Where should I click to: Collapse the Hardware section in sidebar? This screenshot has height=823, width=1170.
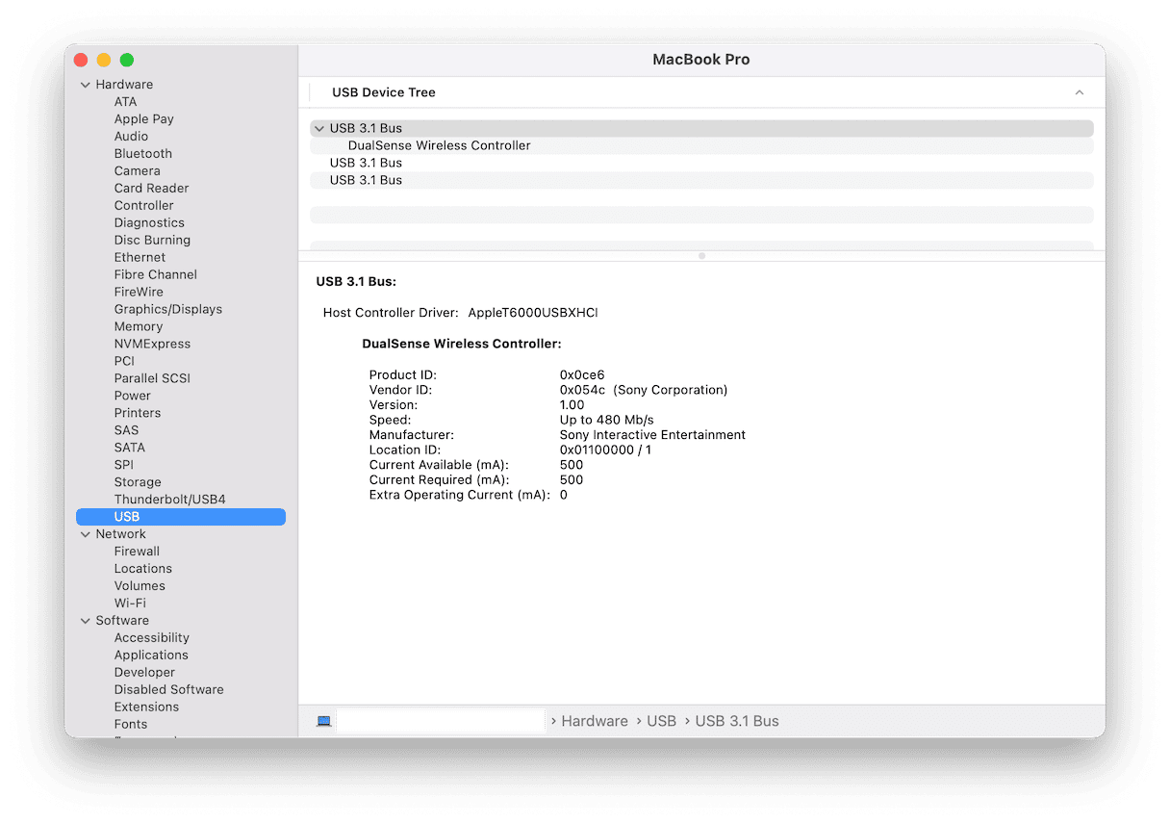86,85
